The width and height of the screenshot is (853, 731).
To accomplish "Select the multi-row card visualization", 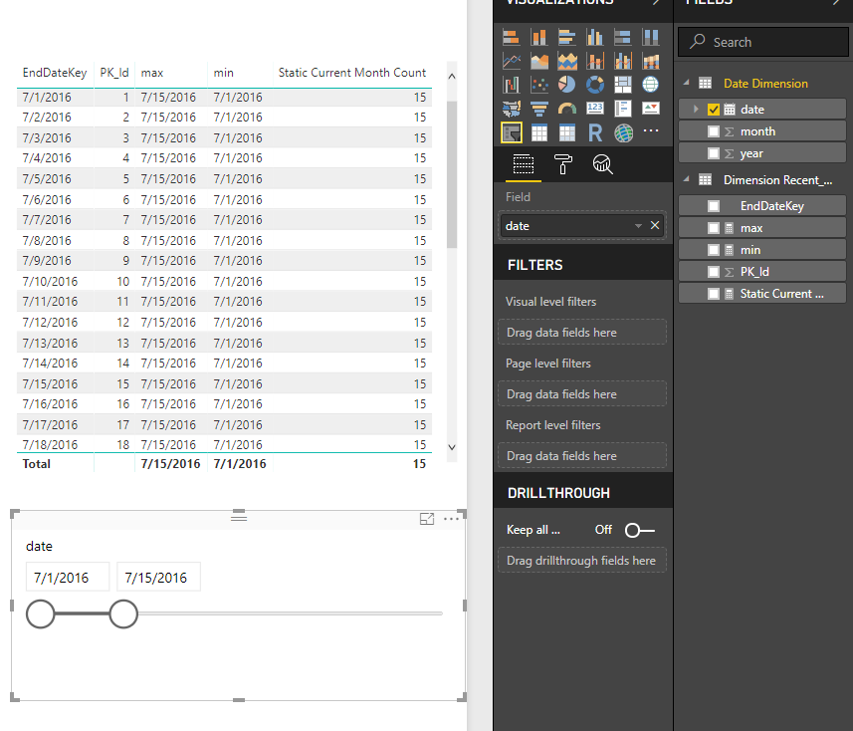I will (x=622, y=109).
